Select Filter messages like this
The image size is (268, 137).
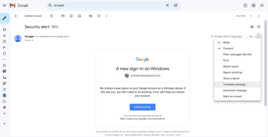point(238,54)
